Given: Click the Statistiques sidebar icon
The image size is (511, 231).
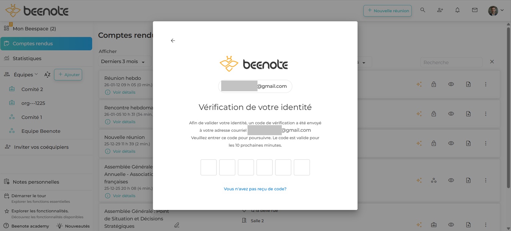Looking at the screenshot, I should click(x=7, y=58).
